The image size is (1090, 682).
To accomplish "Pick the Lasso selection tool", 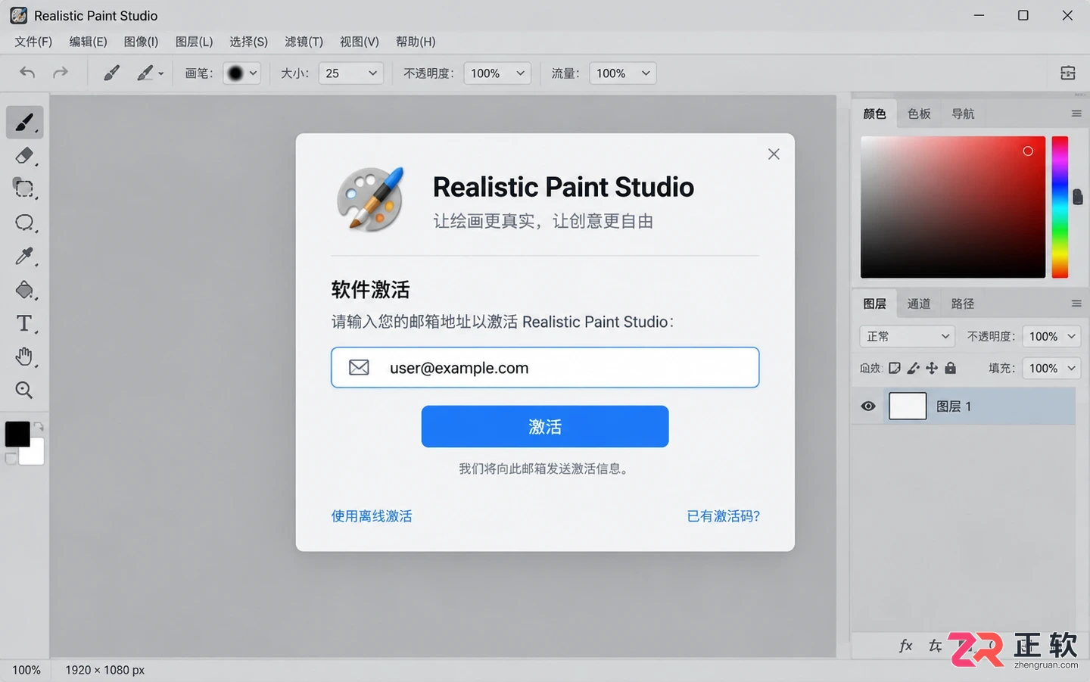I will click(24, 223).
